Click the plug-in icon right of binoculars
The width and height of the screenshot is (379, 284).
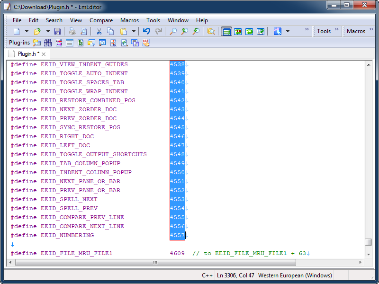[x=59, y=43]
